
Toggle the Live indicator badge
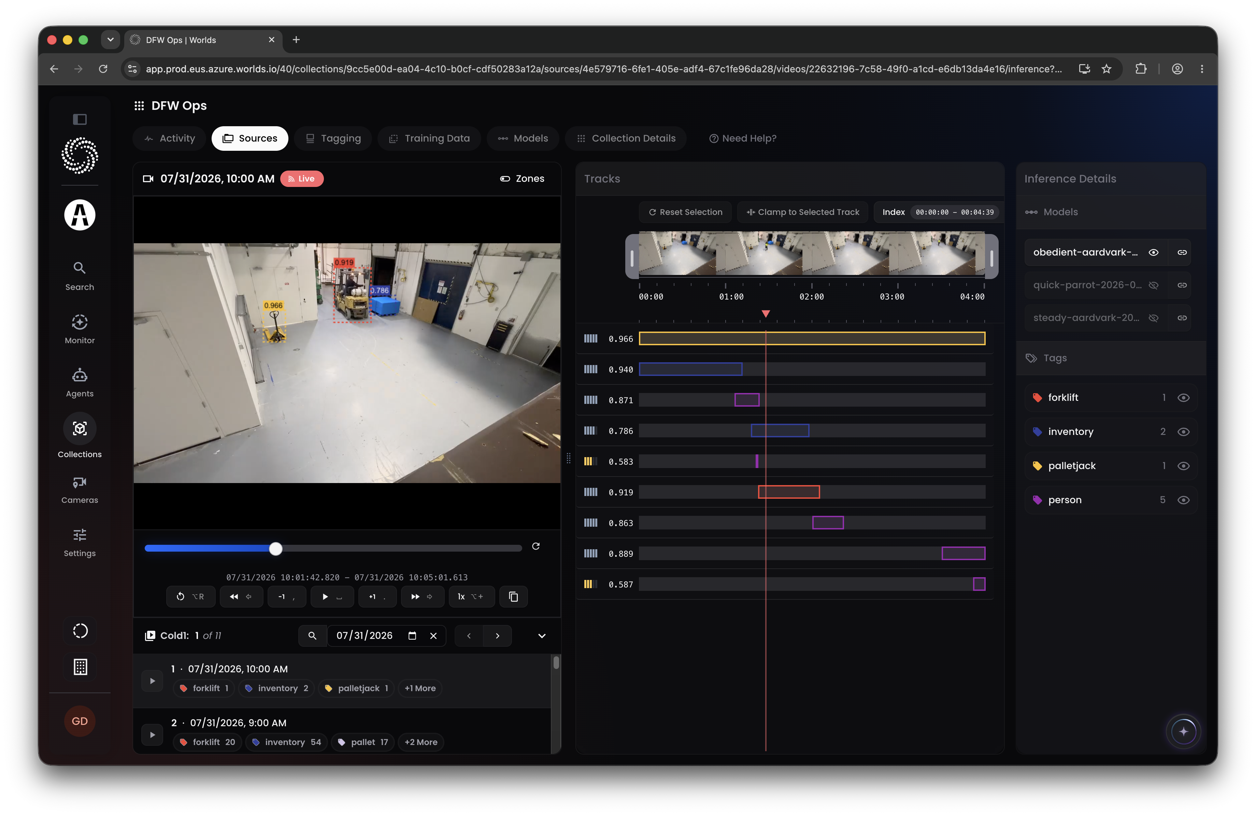(x=302, y=179)
